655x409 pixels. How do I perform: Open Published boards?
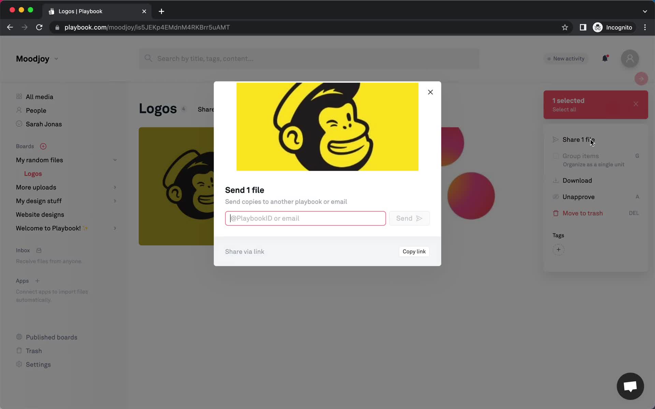(52, 337)
